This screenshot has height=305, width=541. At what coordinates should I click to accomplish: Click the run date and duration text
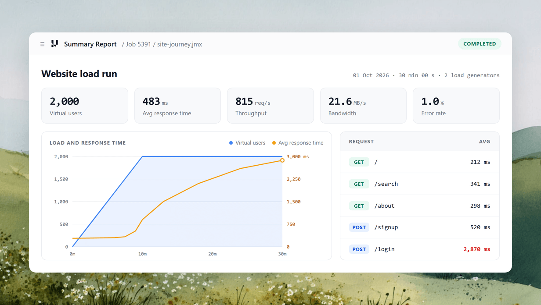point(426,75)
